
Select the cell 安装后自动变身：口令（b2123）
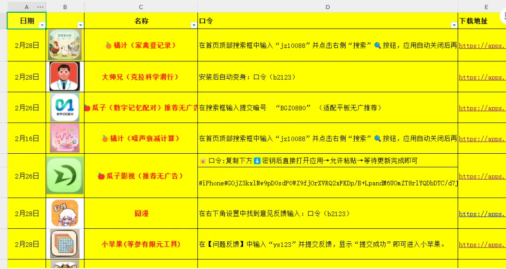[327, 77]
